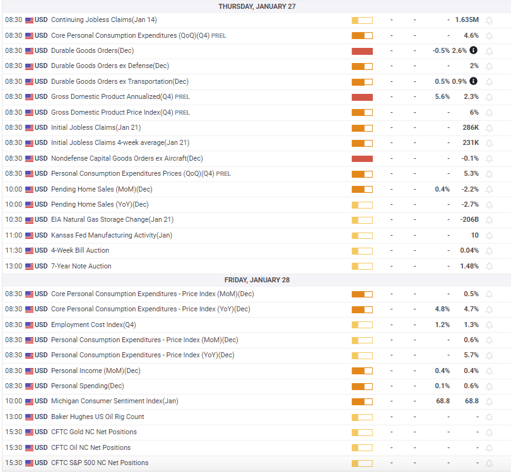
Task: Click previous value -206B
Action: click(469, 219)
